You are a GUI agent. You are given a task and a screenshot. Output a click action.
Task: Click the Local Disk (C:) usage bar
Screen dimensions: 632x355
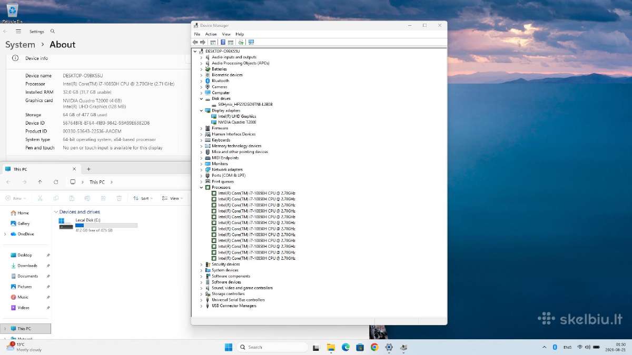[106, 225]
